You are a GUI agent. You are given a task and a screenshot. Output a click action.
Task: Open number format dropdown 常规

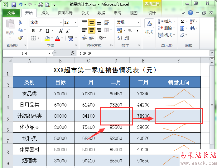pyautogui.click(x=138, y=22)
